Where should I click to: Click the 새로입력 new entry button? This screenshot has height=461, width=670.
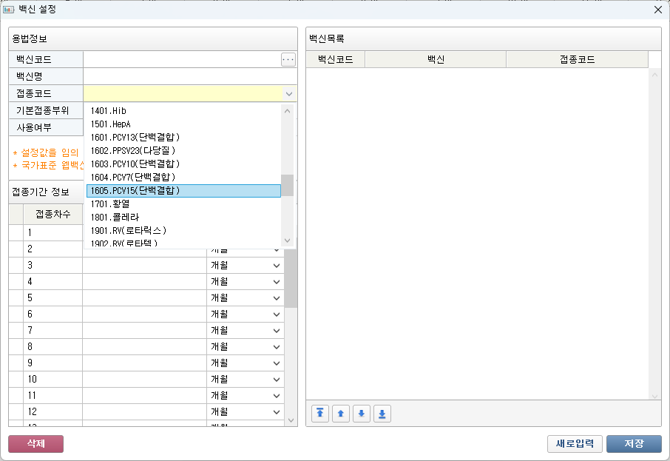click(x=575, y=443)
